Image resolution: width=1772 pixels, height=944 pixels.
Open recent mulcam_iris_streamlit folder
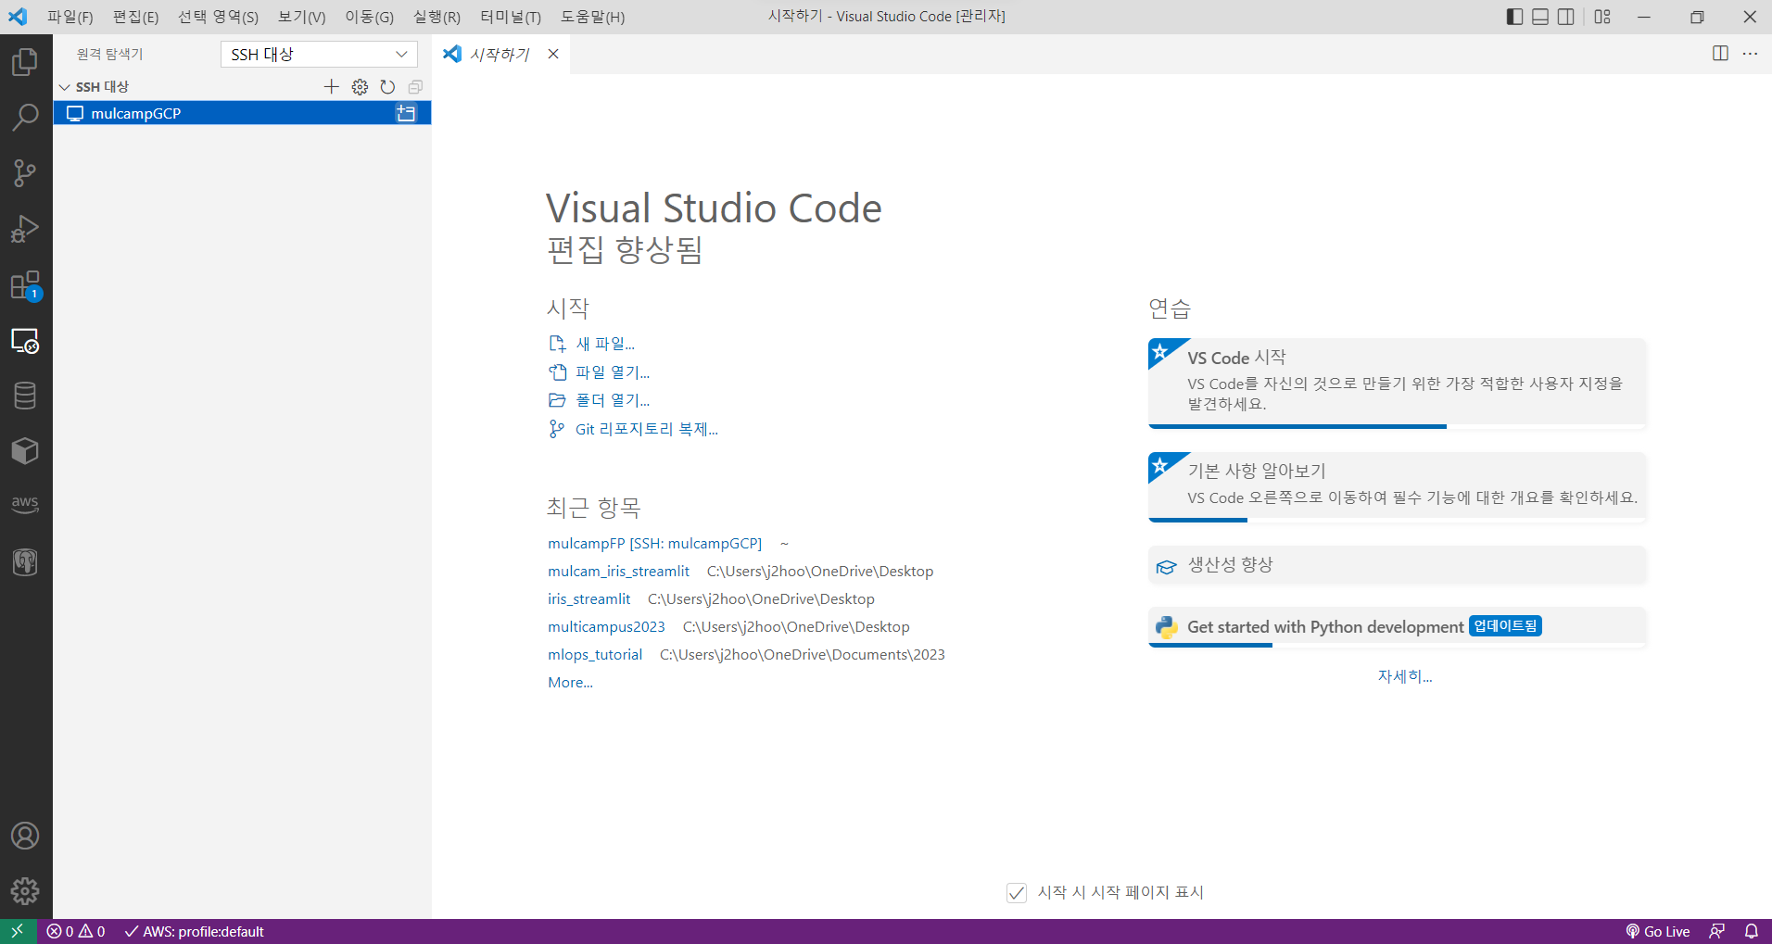[618, 572]
